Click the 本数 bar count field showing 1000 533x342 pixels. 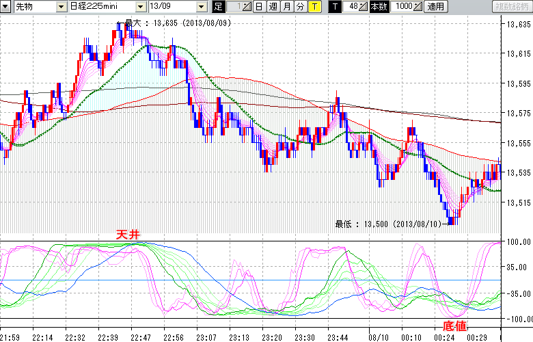[x=402, y=7]
